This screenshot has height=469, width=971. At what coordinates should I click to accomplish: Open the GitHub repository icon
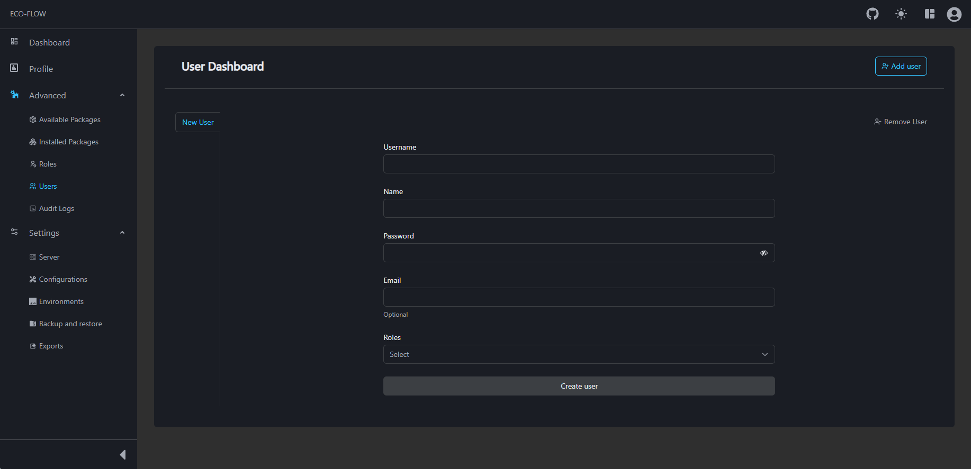point(873,14)
